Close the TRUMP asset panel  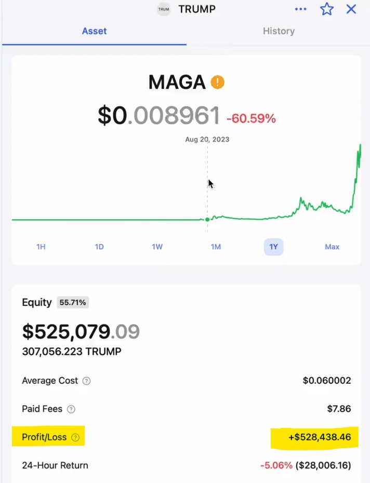(351, 9)
